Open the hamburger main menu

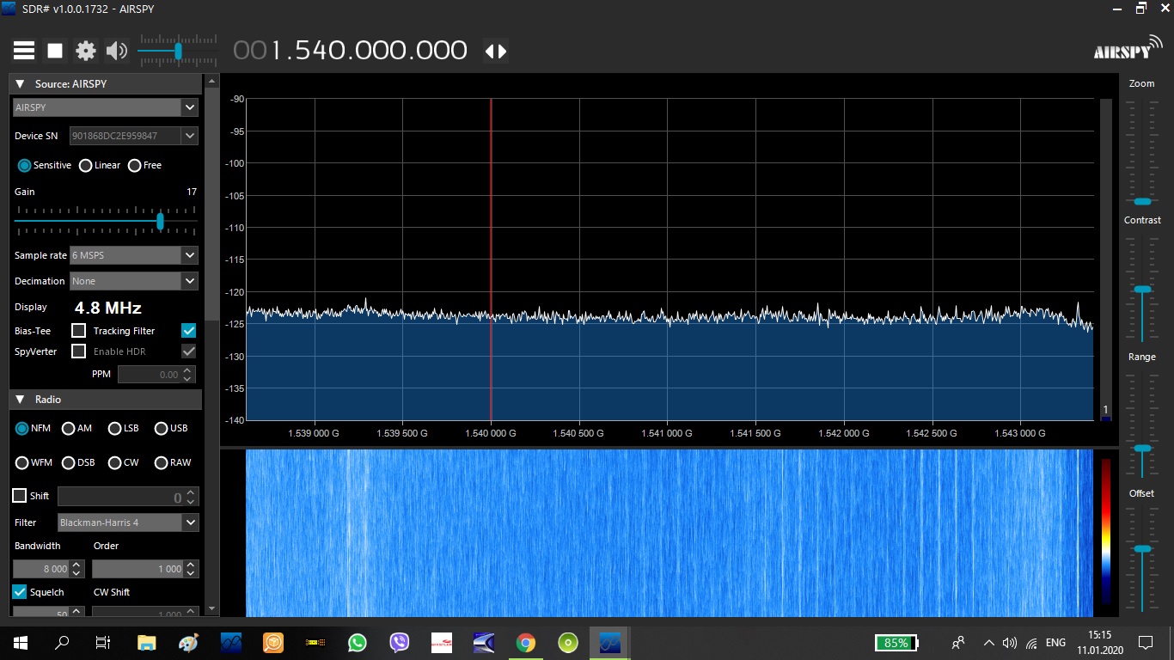coord(24,51)
